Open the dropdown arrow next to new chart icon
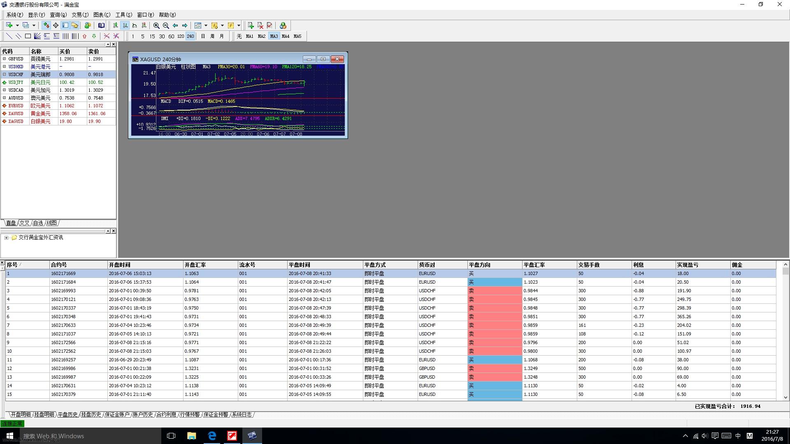790x444 pixels. (x=17, y=25)
